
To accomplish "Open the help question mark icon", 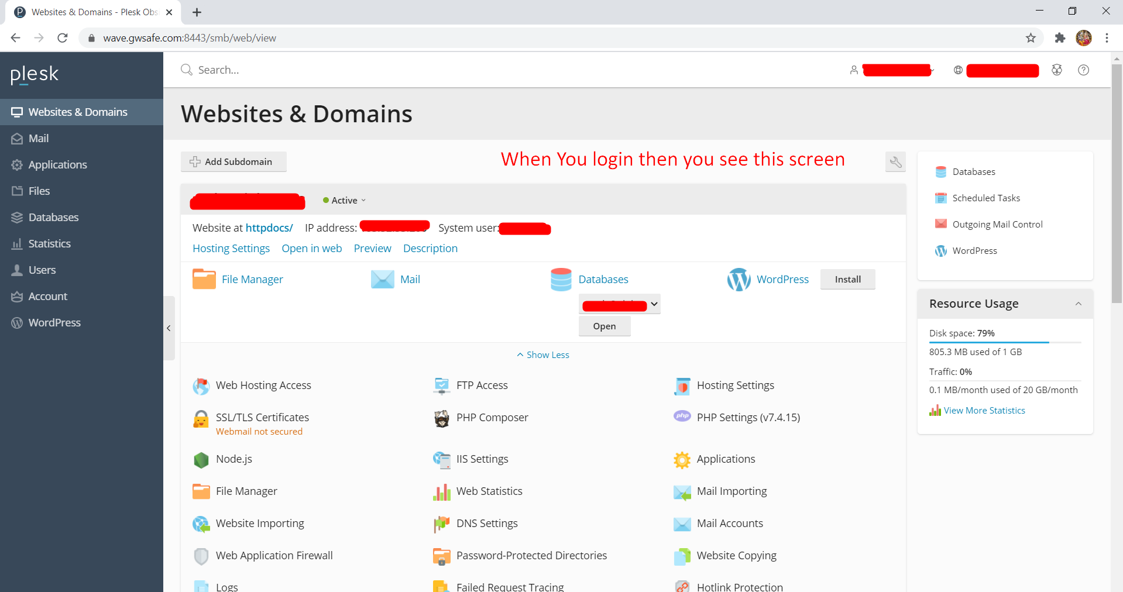I will pos(1083,70).
